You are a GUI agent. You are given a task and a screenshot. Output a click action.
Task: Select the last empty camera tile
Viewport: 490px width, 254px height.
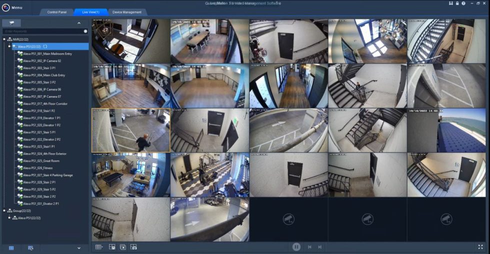(446, 219)
